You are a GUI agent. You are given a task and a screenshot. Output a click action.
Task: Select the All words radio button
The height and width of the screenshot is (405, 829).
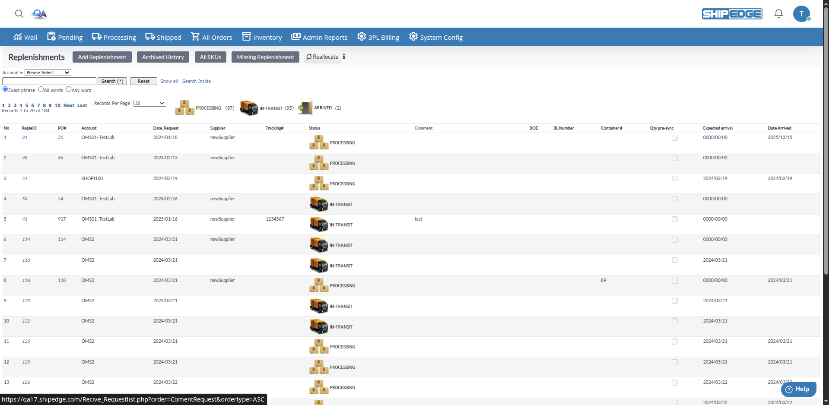pyautogui.click(x=41, y=89)
